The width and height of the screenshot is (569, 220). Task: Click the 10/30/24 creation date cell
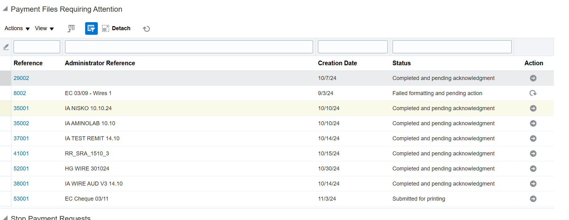pos(329,169)
